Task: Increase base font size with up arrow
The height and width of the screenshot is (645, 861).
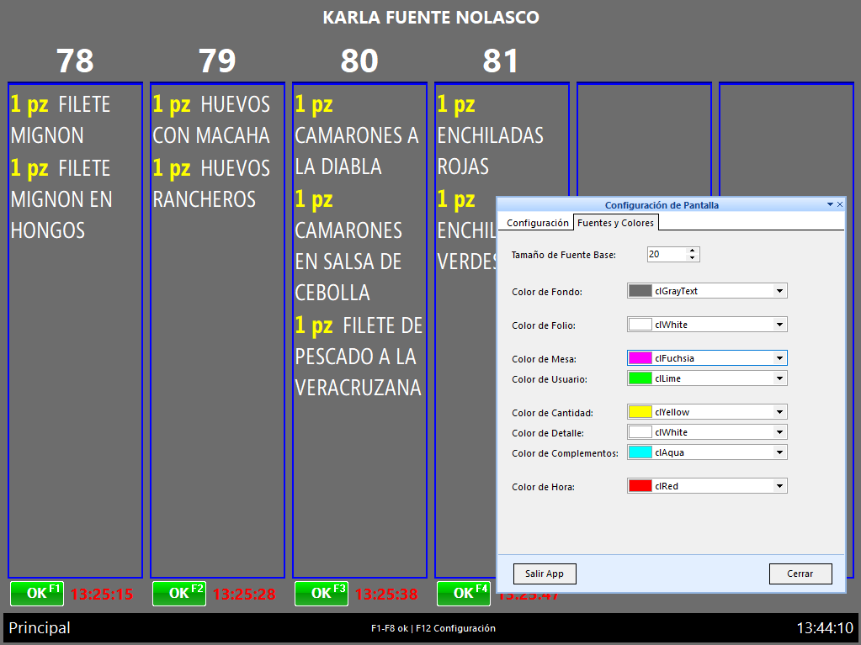Action: (693, 251)
